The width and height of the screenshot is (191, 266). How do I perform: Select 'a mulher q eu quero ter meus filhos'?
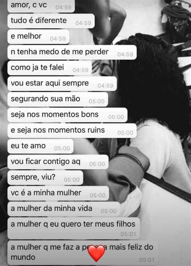(x=74, y=228)
